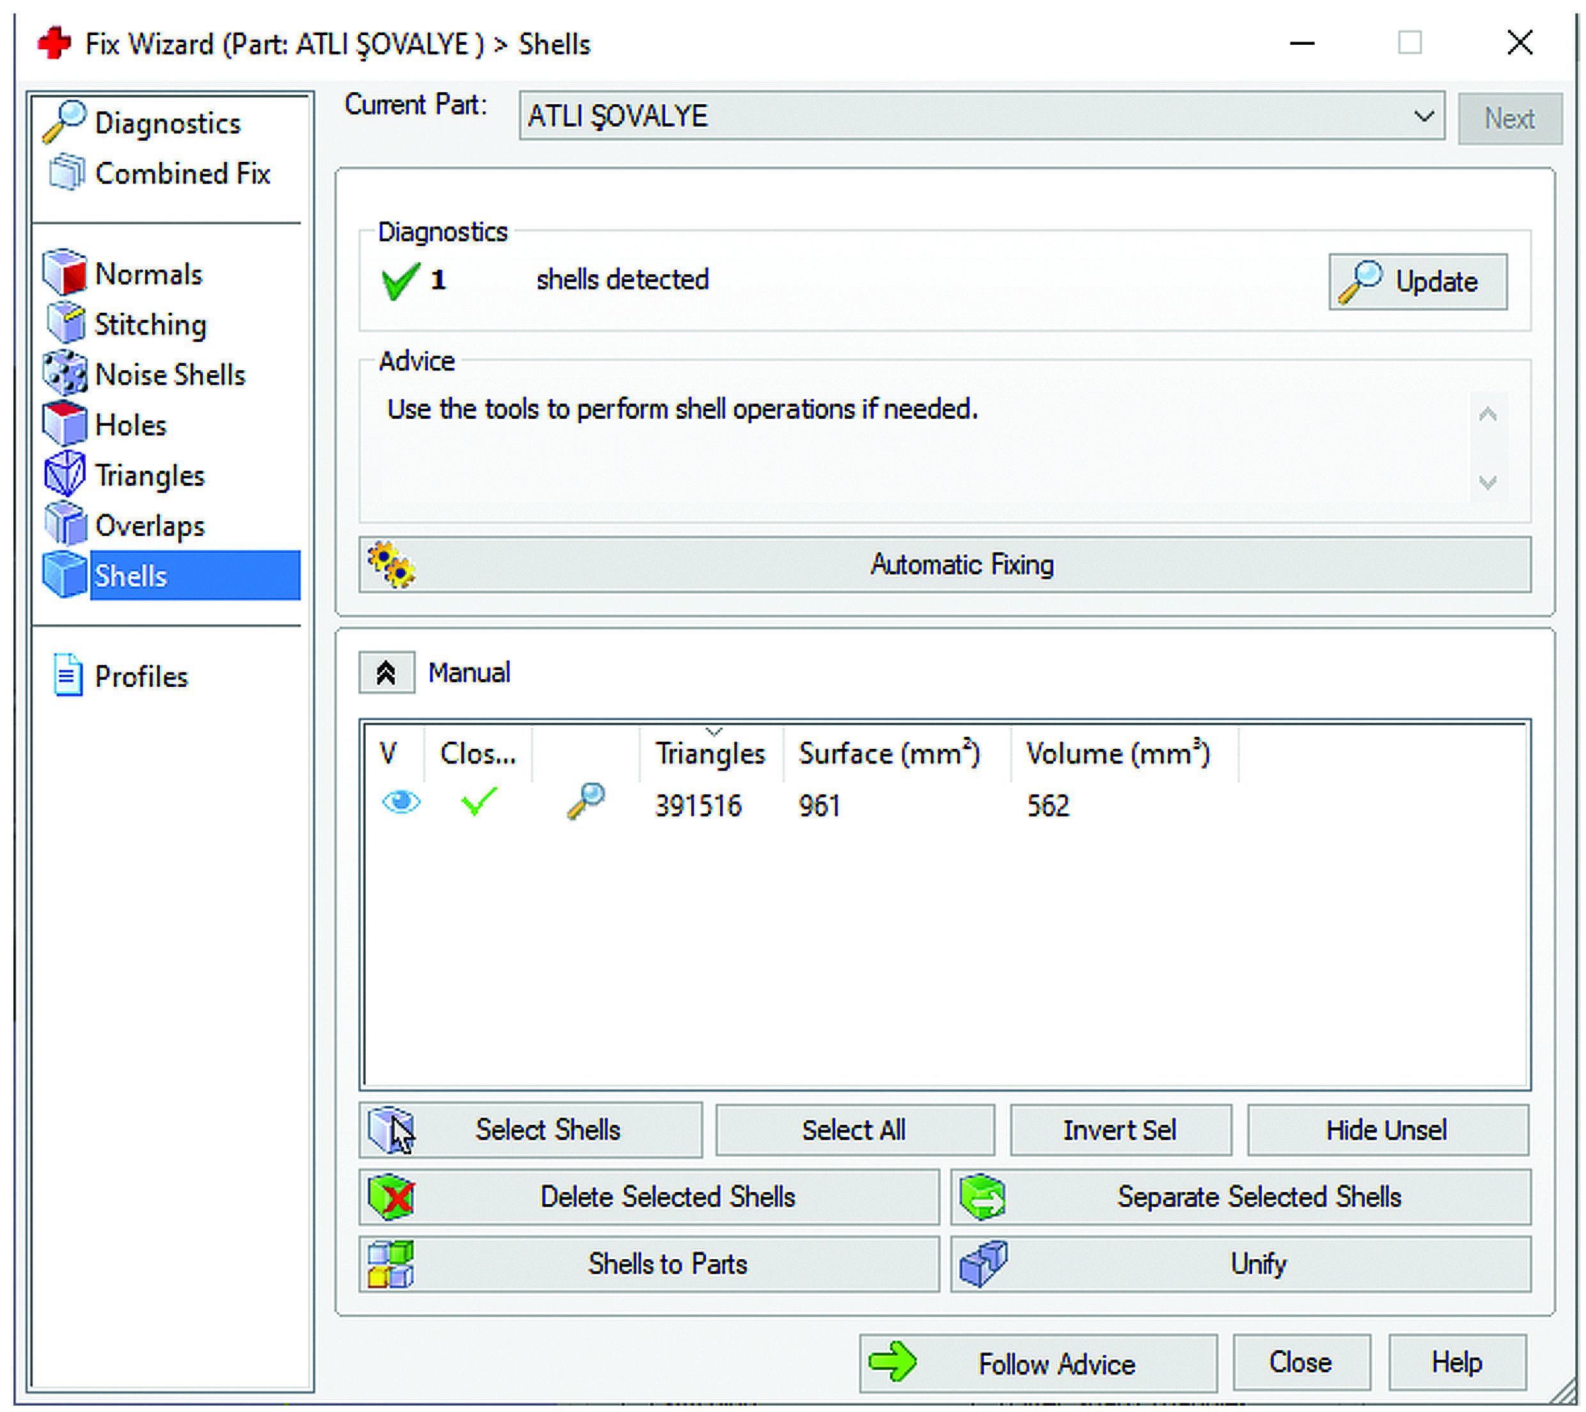Toggle shell visibility eye icon
The image size is (1586, 1412).
401,802
